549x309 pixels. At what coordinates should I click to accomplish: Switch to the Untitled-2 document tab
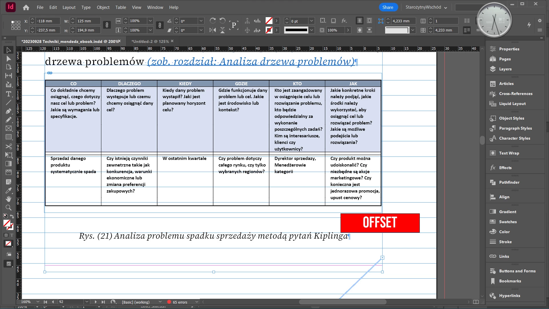click(150, 41)
